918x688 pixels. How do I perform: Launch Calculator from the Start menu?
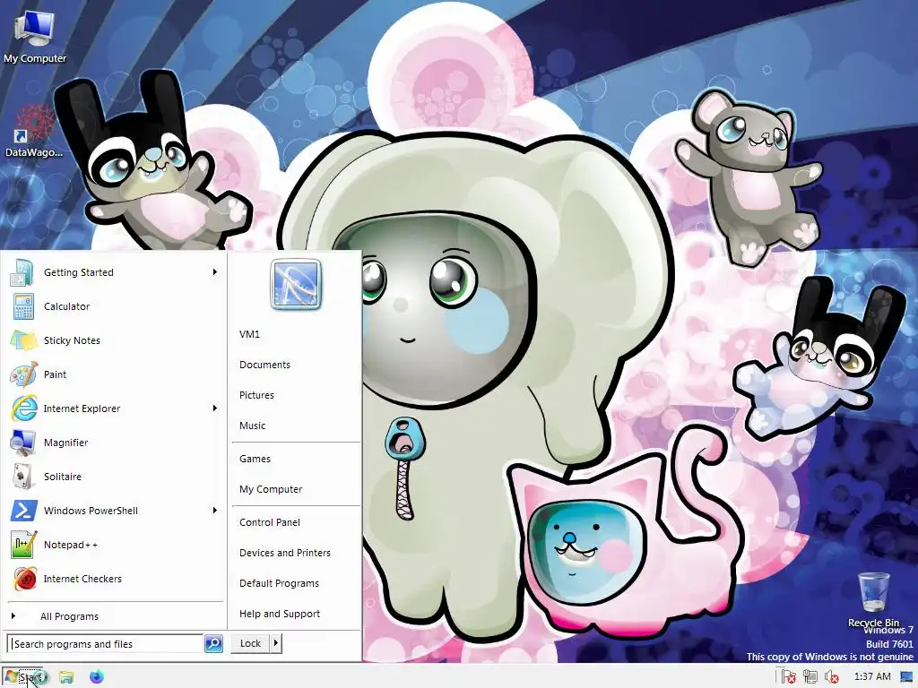point(114,306)
